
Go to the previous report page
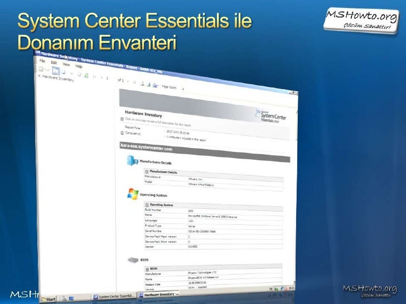pos(101,77)
